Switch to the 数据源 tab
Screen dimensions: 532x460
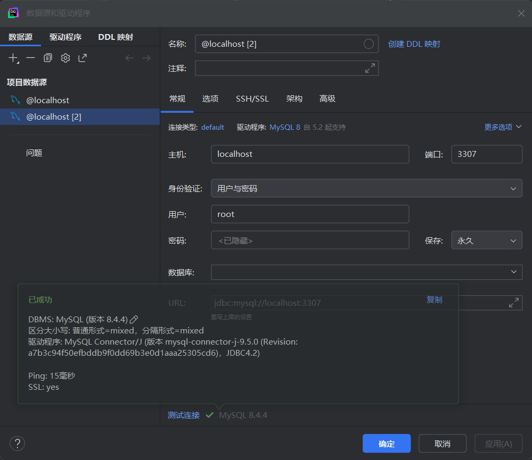(20, 37)
